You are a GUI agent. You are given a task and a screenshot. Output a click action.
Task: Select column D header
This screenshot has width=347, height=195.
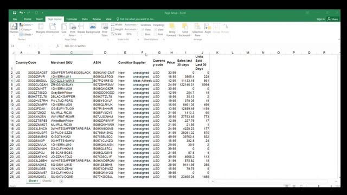click(x=105, y=53)
